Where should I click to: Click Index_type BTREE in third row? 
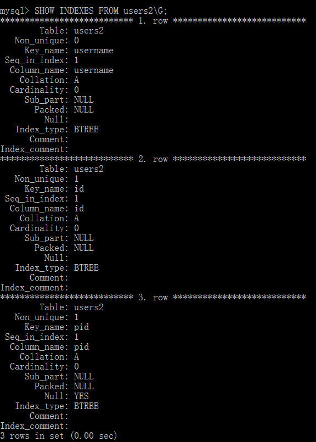tap(86, 406)
